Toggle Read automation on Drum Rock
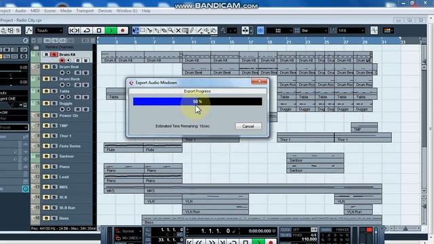This screenshot has height=244, width=434. pyautogui.click(x=78, y=85)
